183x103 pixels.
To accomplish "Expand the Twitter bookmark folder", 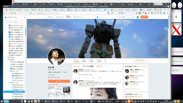I will pyautogui.click(x=8, y=58).
